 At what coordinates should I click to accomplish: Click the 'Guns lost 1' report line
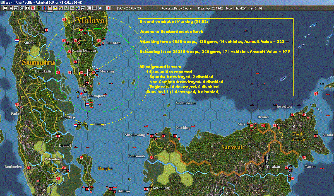point(183,92)
